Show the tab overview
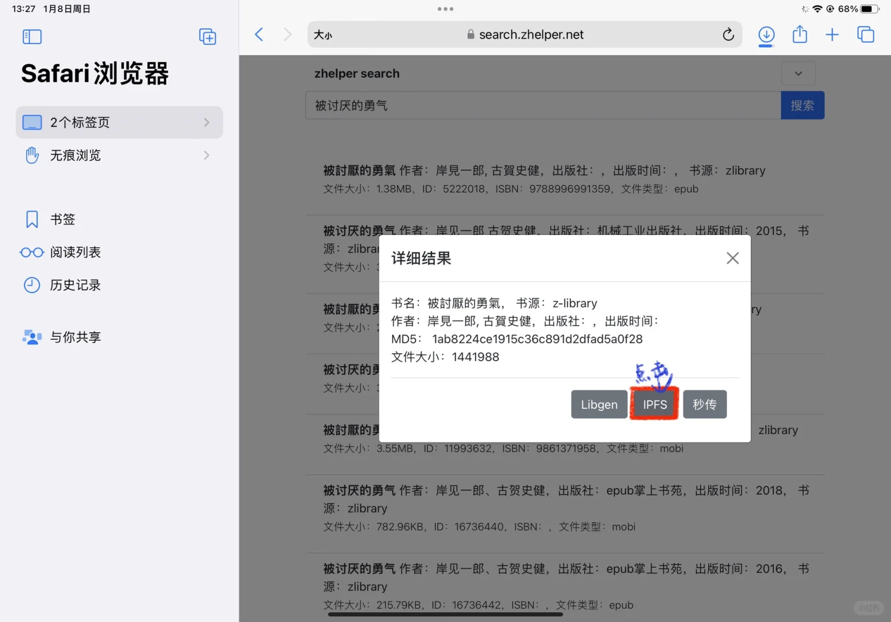The height and width of the screenshot is (622, 891). click(x=866, y=35)
